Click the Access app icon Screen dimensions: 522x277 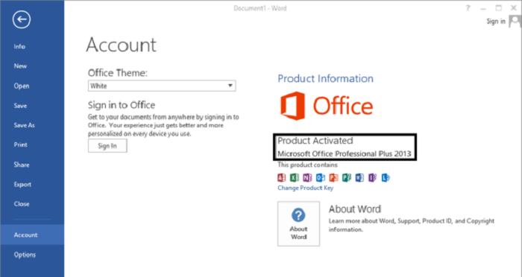(x=281, y=178)
